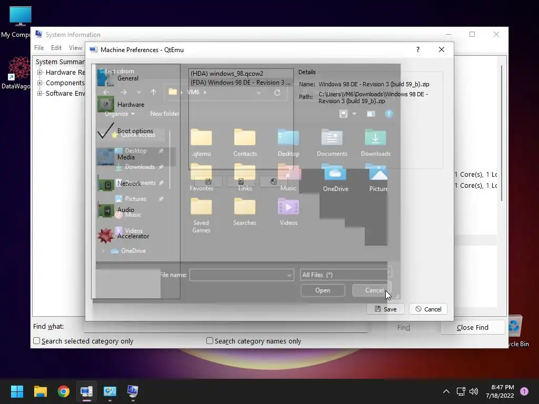539x404 pixels.
Task: Open the File name dropdown arrow
Action: (x=289, y=275)
